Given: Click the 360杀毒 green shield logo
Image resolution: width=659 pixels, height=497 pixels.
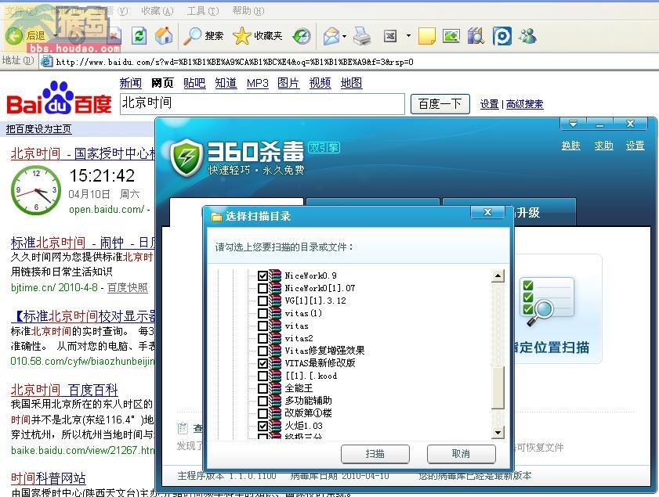Looking at the screenshot, I should click(186, 158).
